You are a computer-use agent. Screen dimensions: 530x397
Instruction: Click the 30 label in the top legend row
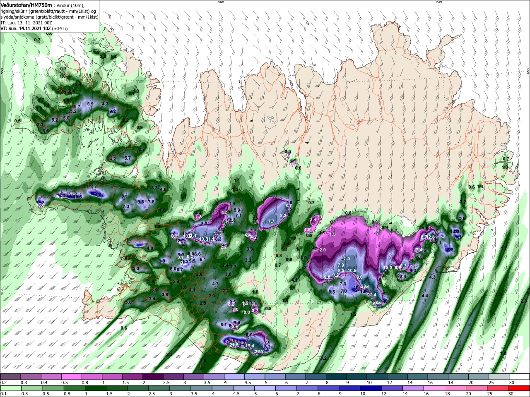(512, 383)
